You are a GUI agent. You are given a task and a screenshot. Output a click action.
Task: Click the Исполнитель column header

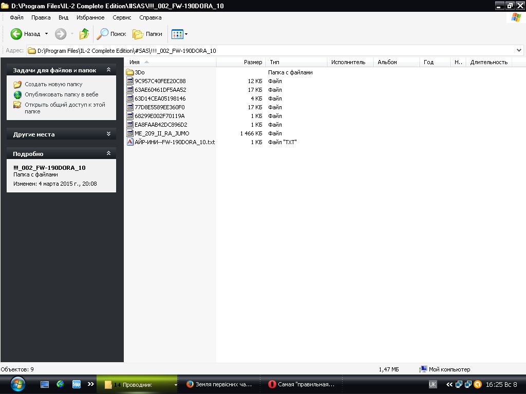(350, 62)
